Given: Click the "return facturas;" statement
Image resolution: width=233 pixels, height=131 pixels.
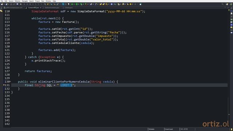Looking at the screenshot, I should [x=38, y=71].
